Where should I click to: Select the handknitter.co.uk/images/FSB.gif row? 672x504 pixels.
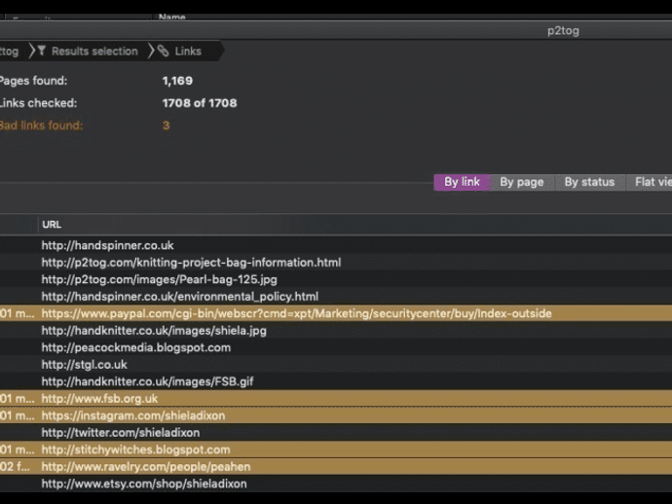point(336,381)
